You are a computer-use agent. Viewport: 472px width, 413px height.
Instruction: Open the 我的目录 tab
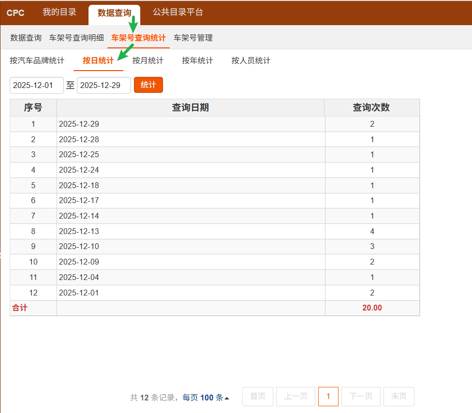tap(59, 13)
